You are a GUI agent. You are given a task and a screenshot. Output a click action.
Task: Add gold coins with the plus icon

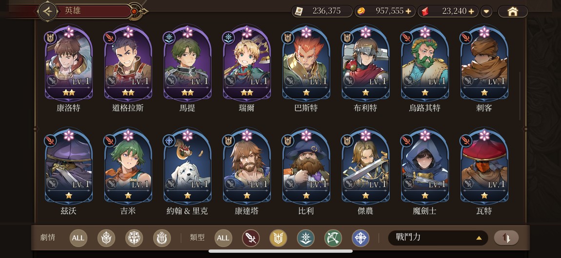pyautogui.click(x=408, y=11)
